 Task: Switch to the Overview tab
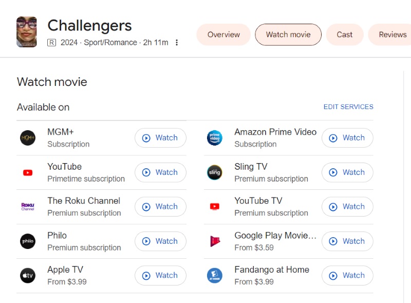(223, 34)
